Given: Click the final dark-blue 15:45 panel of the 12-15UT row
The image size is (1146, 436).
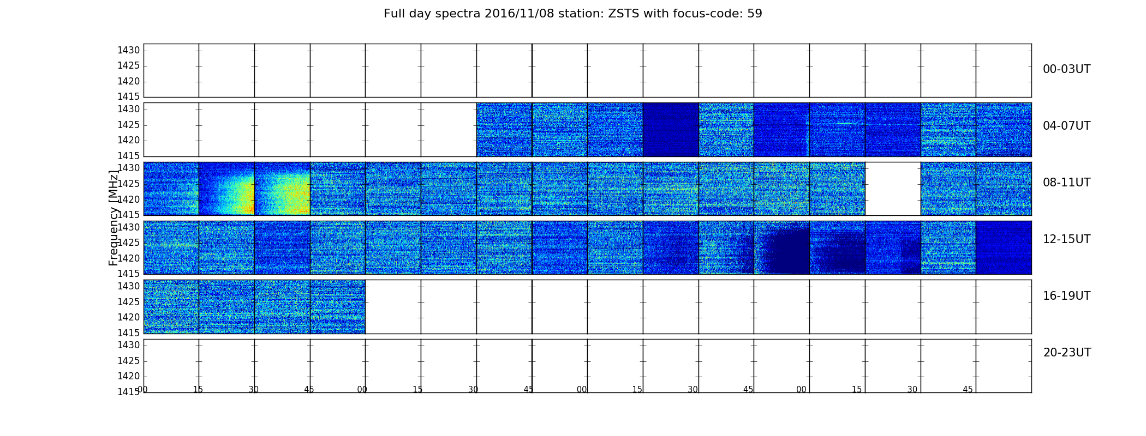Looking at the screenshot, I should 1004,247.
